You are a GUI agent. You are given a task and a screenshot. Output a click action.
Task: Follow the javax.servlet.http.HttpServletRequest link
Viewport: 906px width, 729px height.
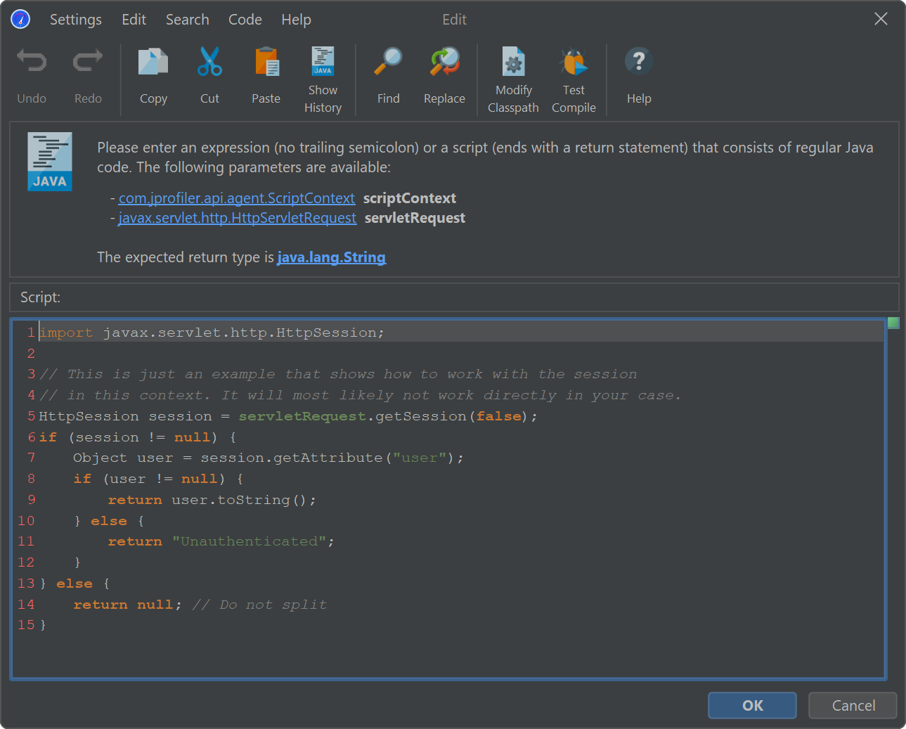[238, 218]
